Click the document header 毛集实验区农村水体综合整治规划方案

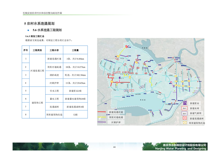(42, 13)
